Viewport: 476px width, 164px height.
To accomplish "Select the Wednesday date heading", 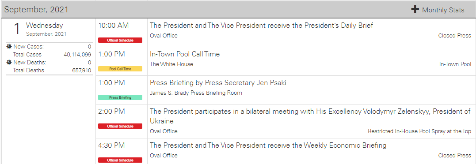I will pyautogui.click(x=44, y=26).
